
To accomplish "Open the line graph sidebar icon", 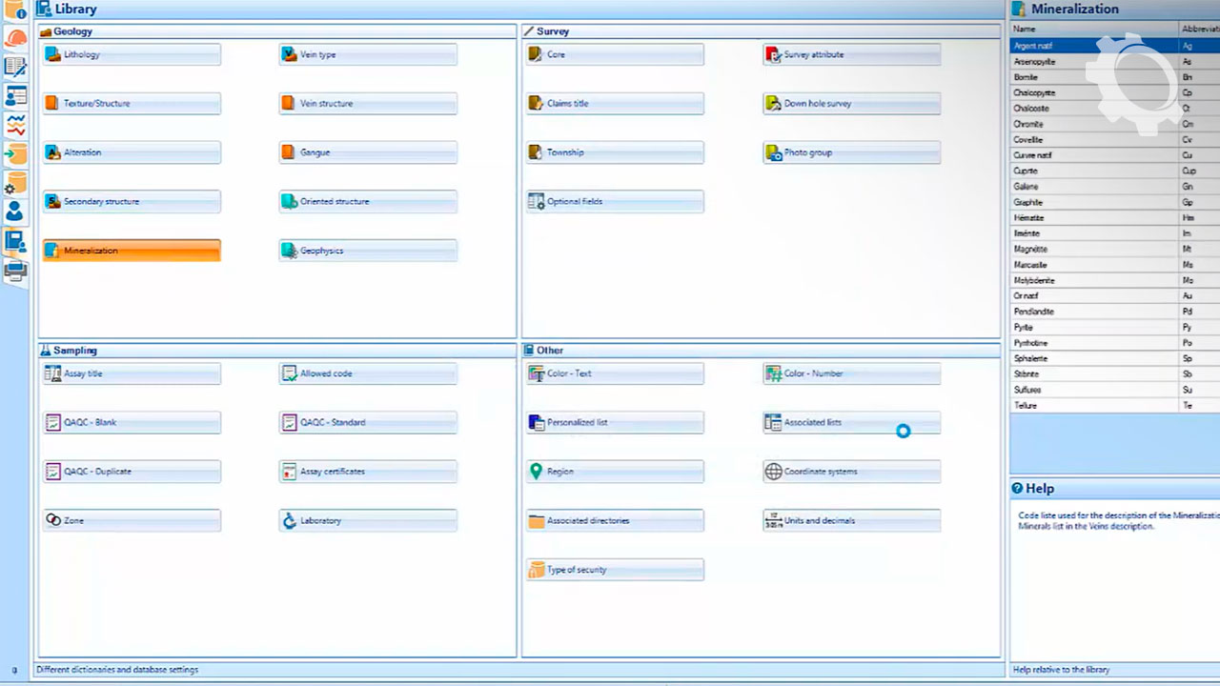I will tap(15, 125).
